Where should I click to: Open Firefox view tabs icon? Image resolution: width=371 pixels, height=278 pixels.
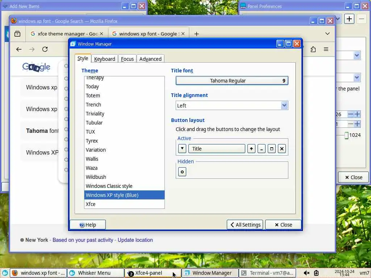pos(17,34)
